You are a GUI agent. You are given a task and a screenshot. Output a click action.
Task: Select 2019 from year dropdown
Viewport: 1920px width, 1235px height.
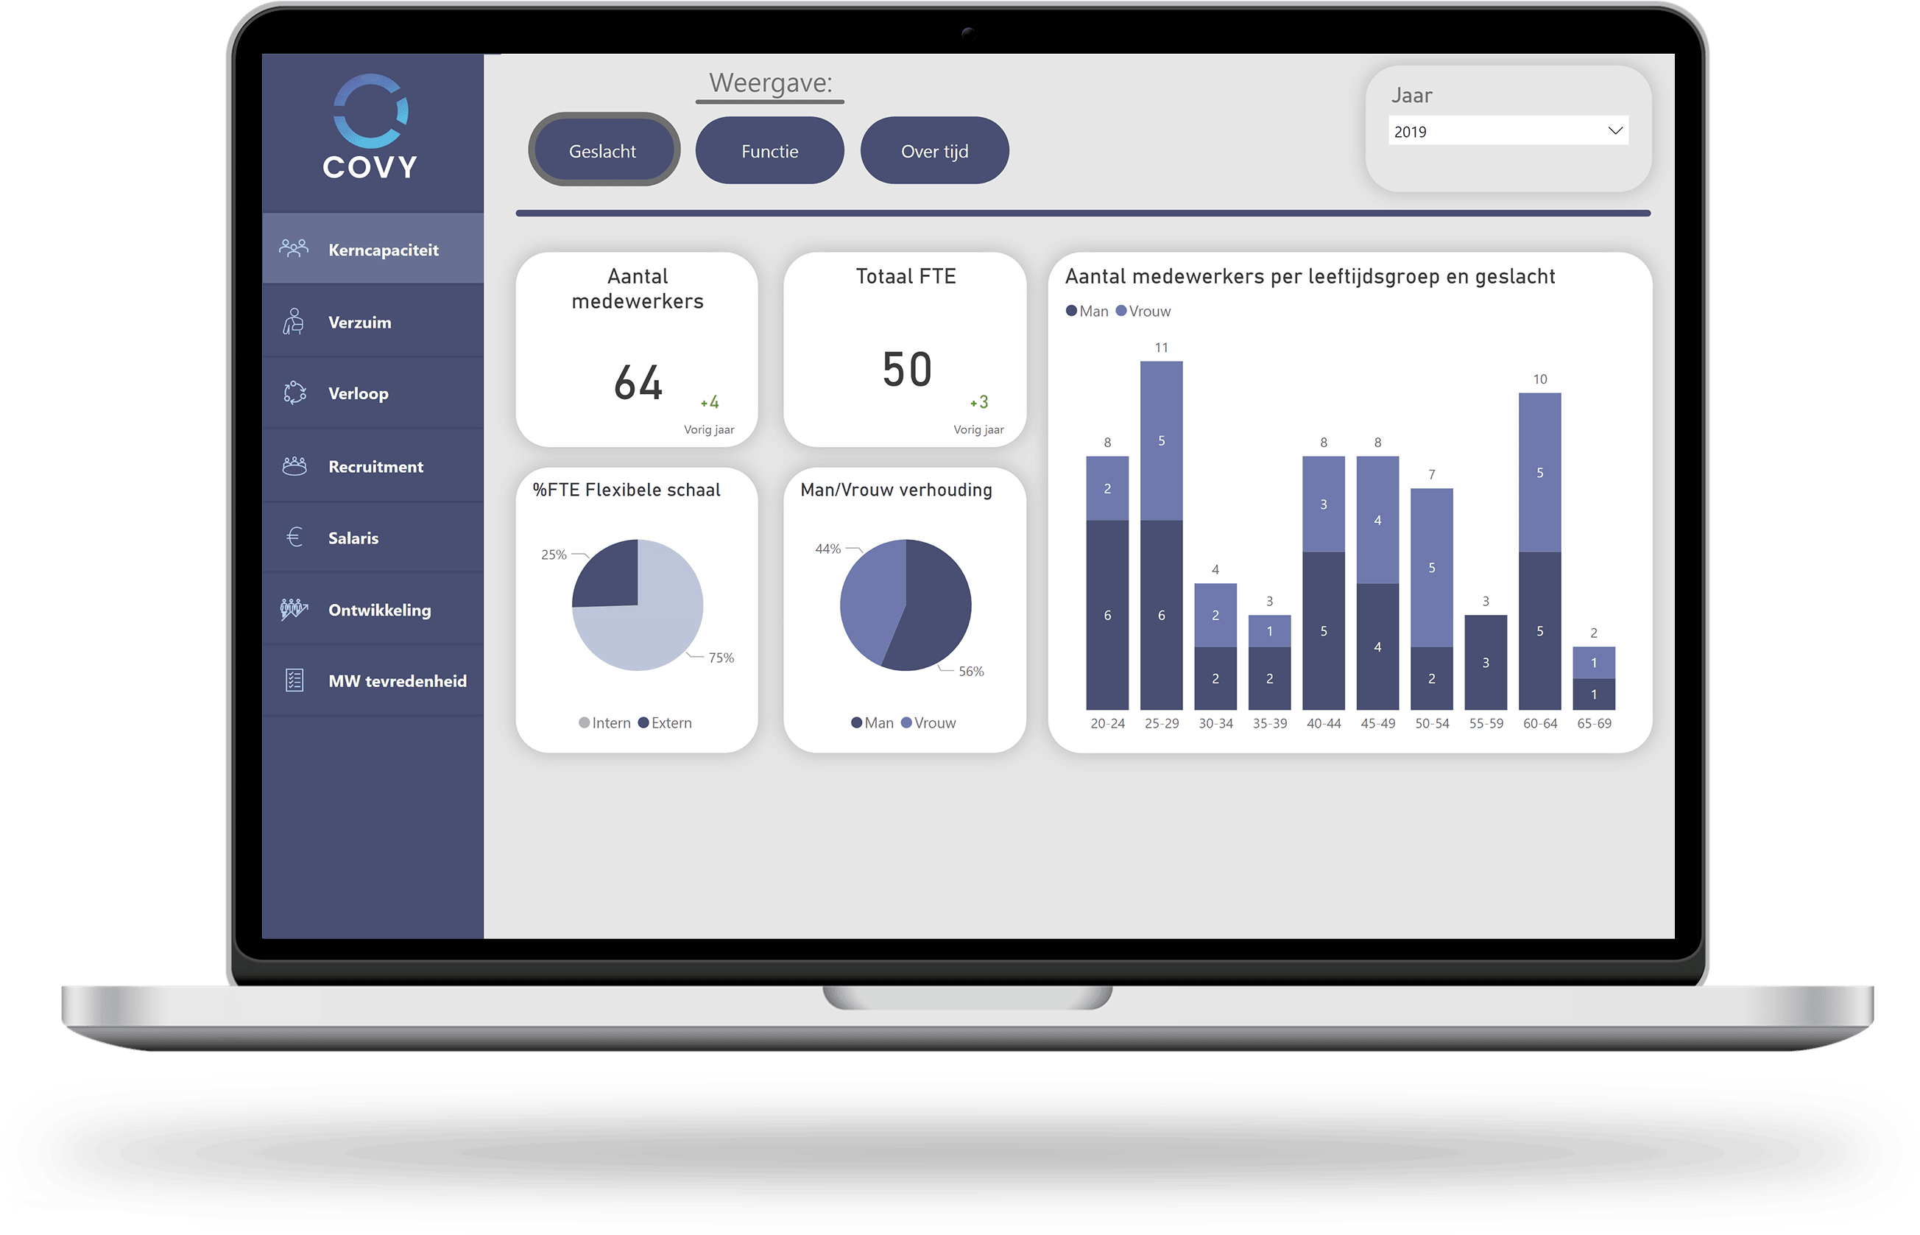pyautogui.click(x=1504, y=133)
